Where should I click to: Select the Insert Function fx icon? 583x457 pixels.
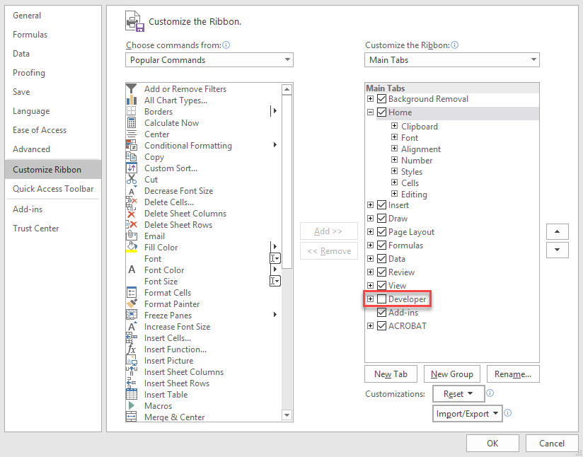[x=131, y=349]
